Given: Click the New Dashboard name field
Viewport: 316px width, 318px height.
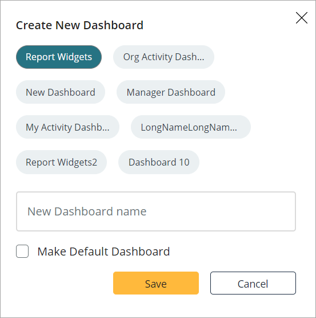Looking at the screenshot, I should (156, 211).
